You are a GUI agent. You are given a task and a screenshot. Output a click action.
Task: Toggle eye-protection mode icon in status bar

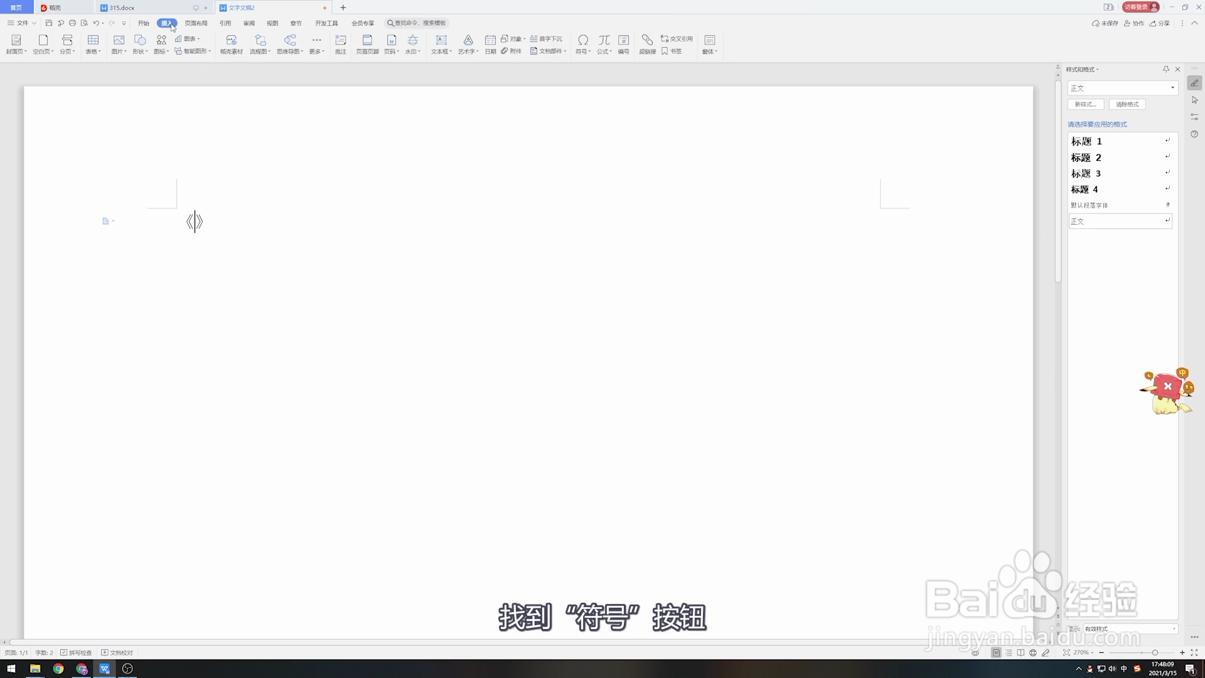(x=975, y=653)
